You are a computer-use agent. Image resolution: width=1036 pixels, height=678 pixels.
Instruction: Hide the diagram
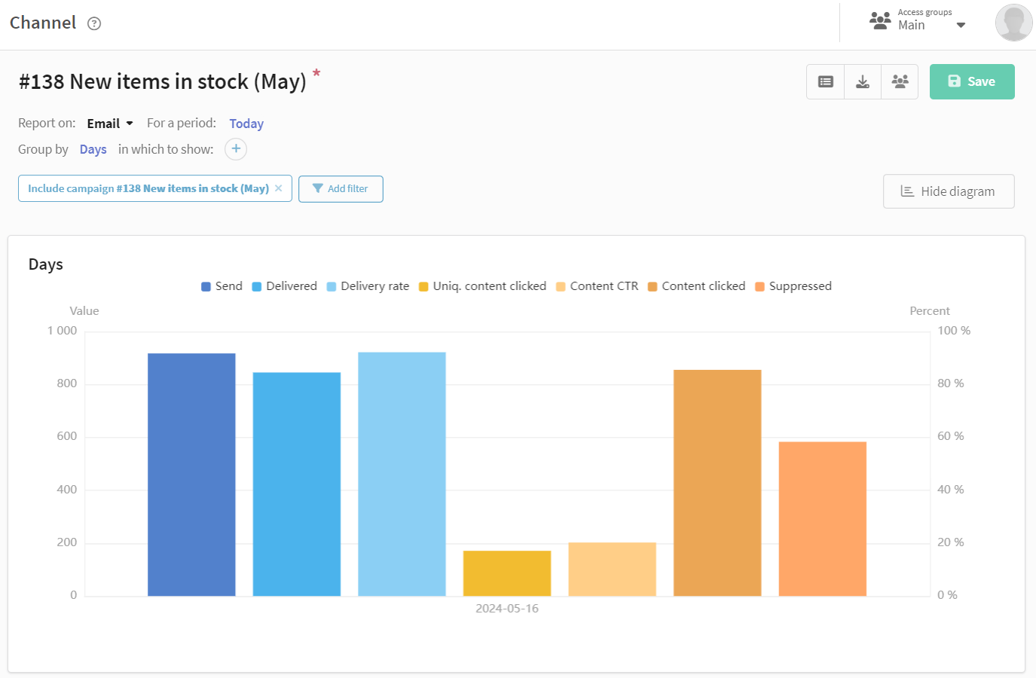949,191
